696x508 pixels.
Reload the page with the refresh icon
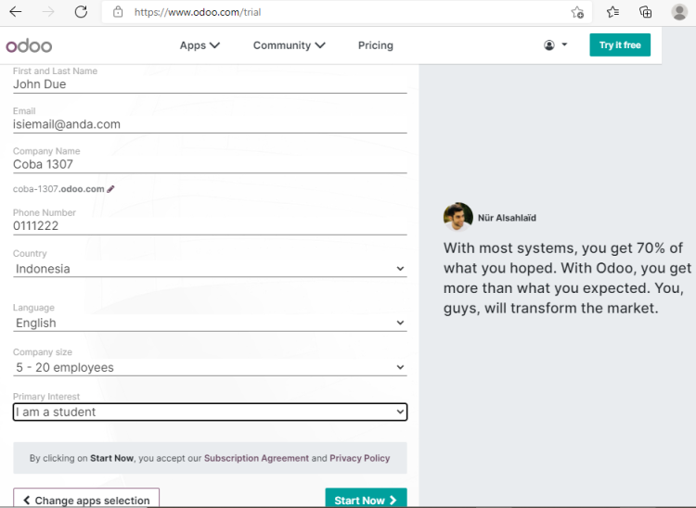81,12
